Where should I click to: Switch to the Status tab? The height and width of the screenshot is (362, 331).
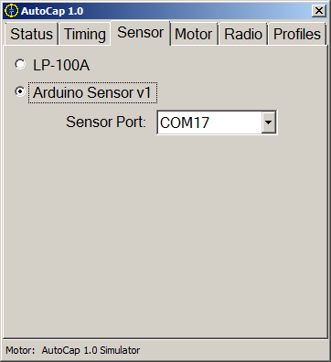pos(31,34)
